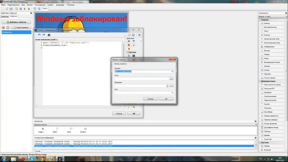This screenshot has height=162, width=288.
Task: Click the code editor vertical scrollbar
Action: tap(123, 73)
